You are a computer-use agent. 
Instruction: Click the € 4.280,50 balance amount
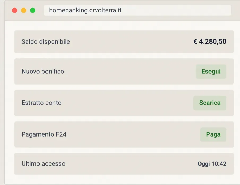pyautogui.click(x=210, y=41)
